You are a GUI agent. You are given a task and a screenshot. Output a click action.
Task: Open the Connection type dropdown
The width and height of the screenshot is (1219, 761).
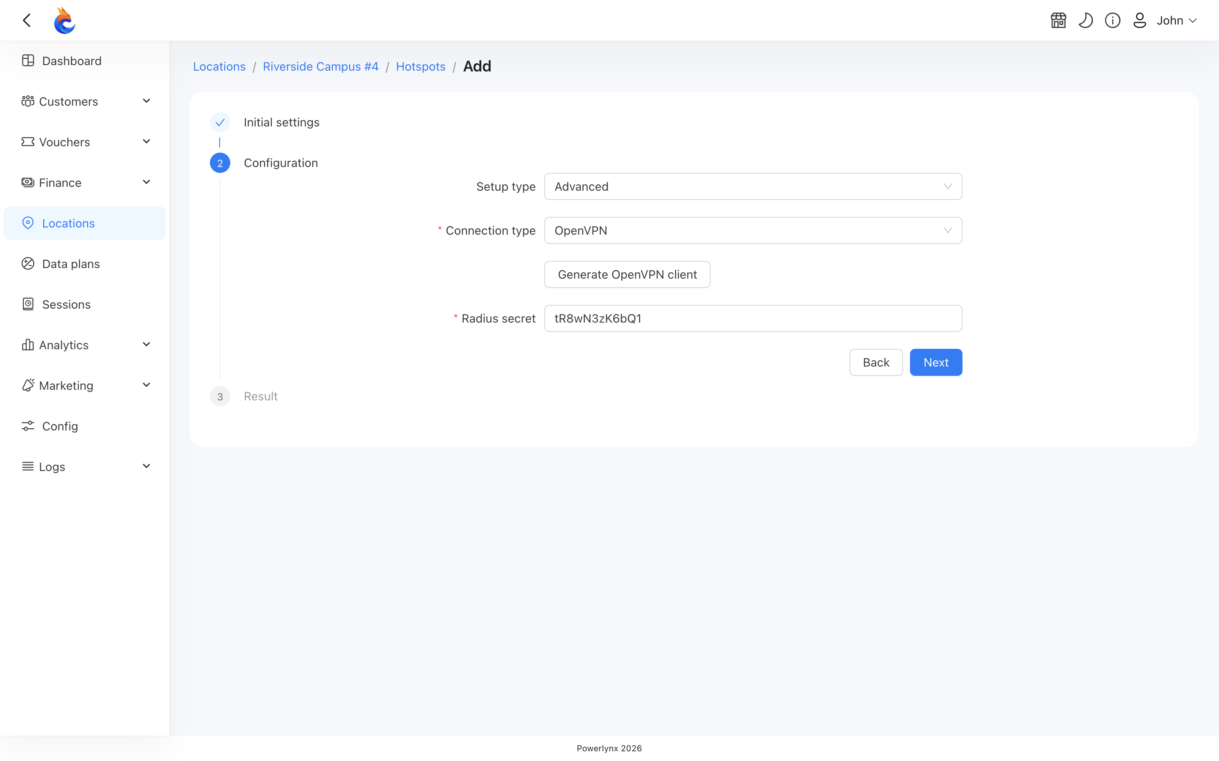[x=753, y=230]
